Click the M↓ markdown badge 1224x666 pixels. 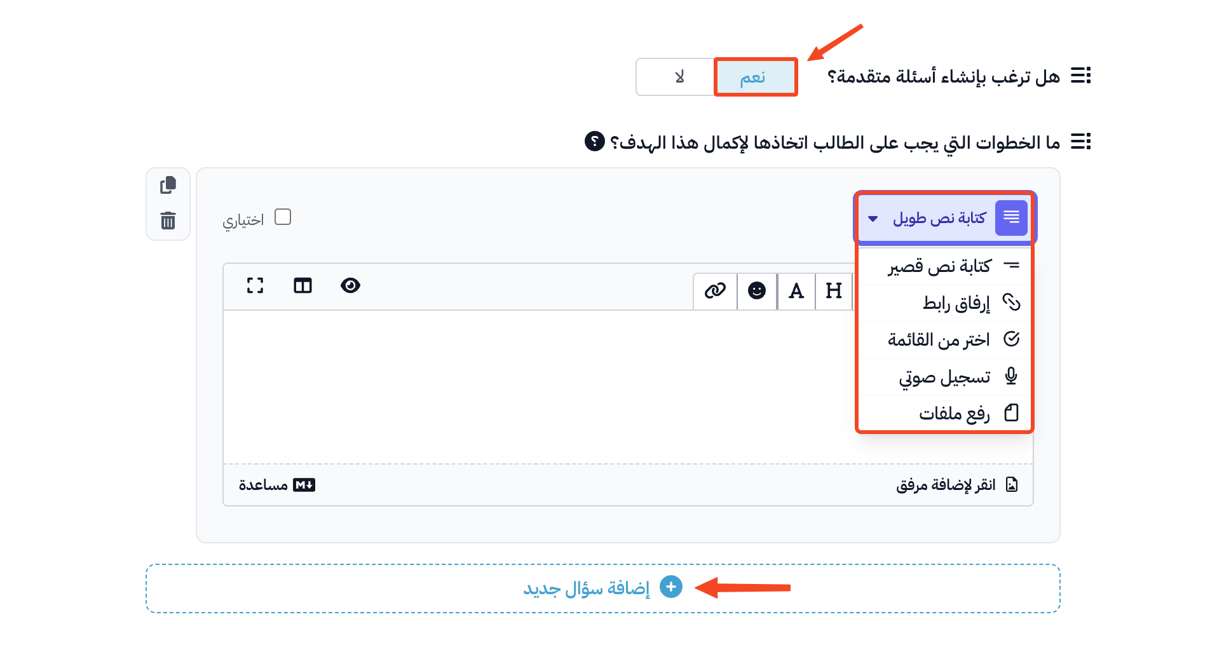click(304, 485)
